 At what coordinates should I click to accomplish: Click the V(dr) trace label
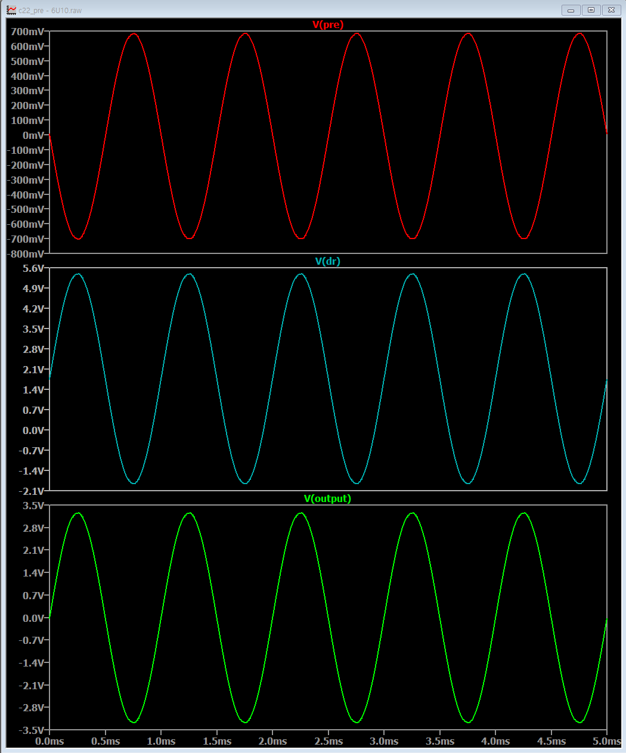click(x=327, y=261)
